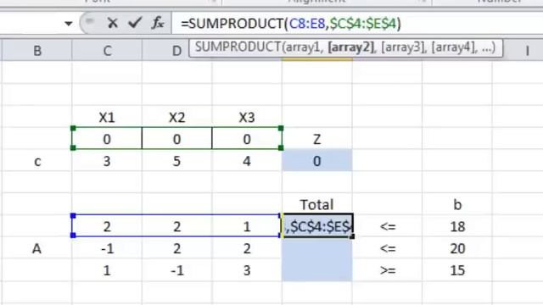Viewport: 543px width, 305px height.
Task: Cancel the formula entry with X icon
Action: (112, 23)
